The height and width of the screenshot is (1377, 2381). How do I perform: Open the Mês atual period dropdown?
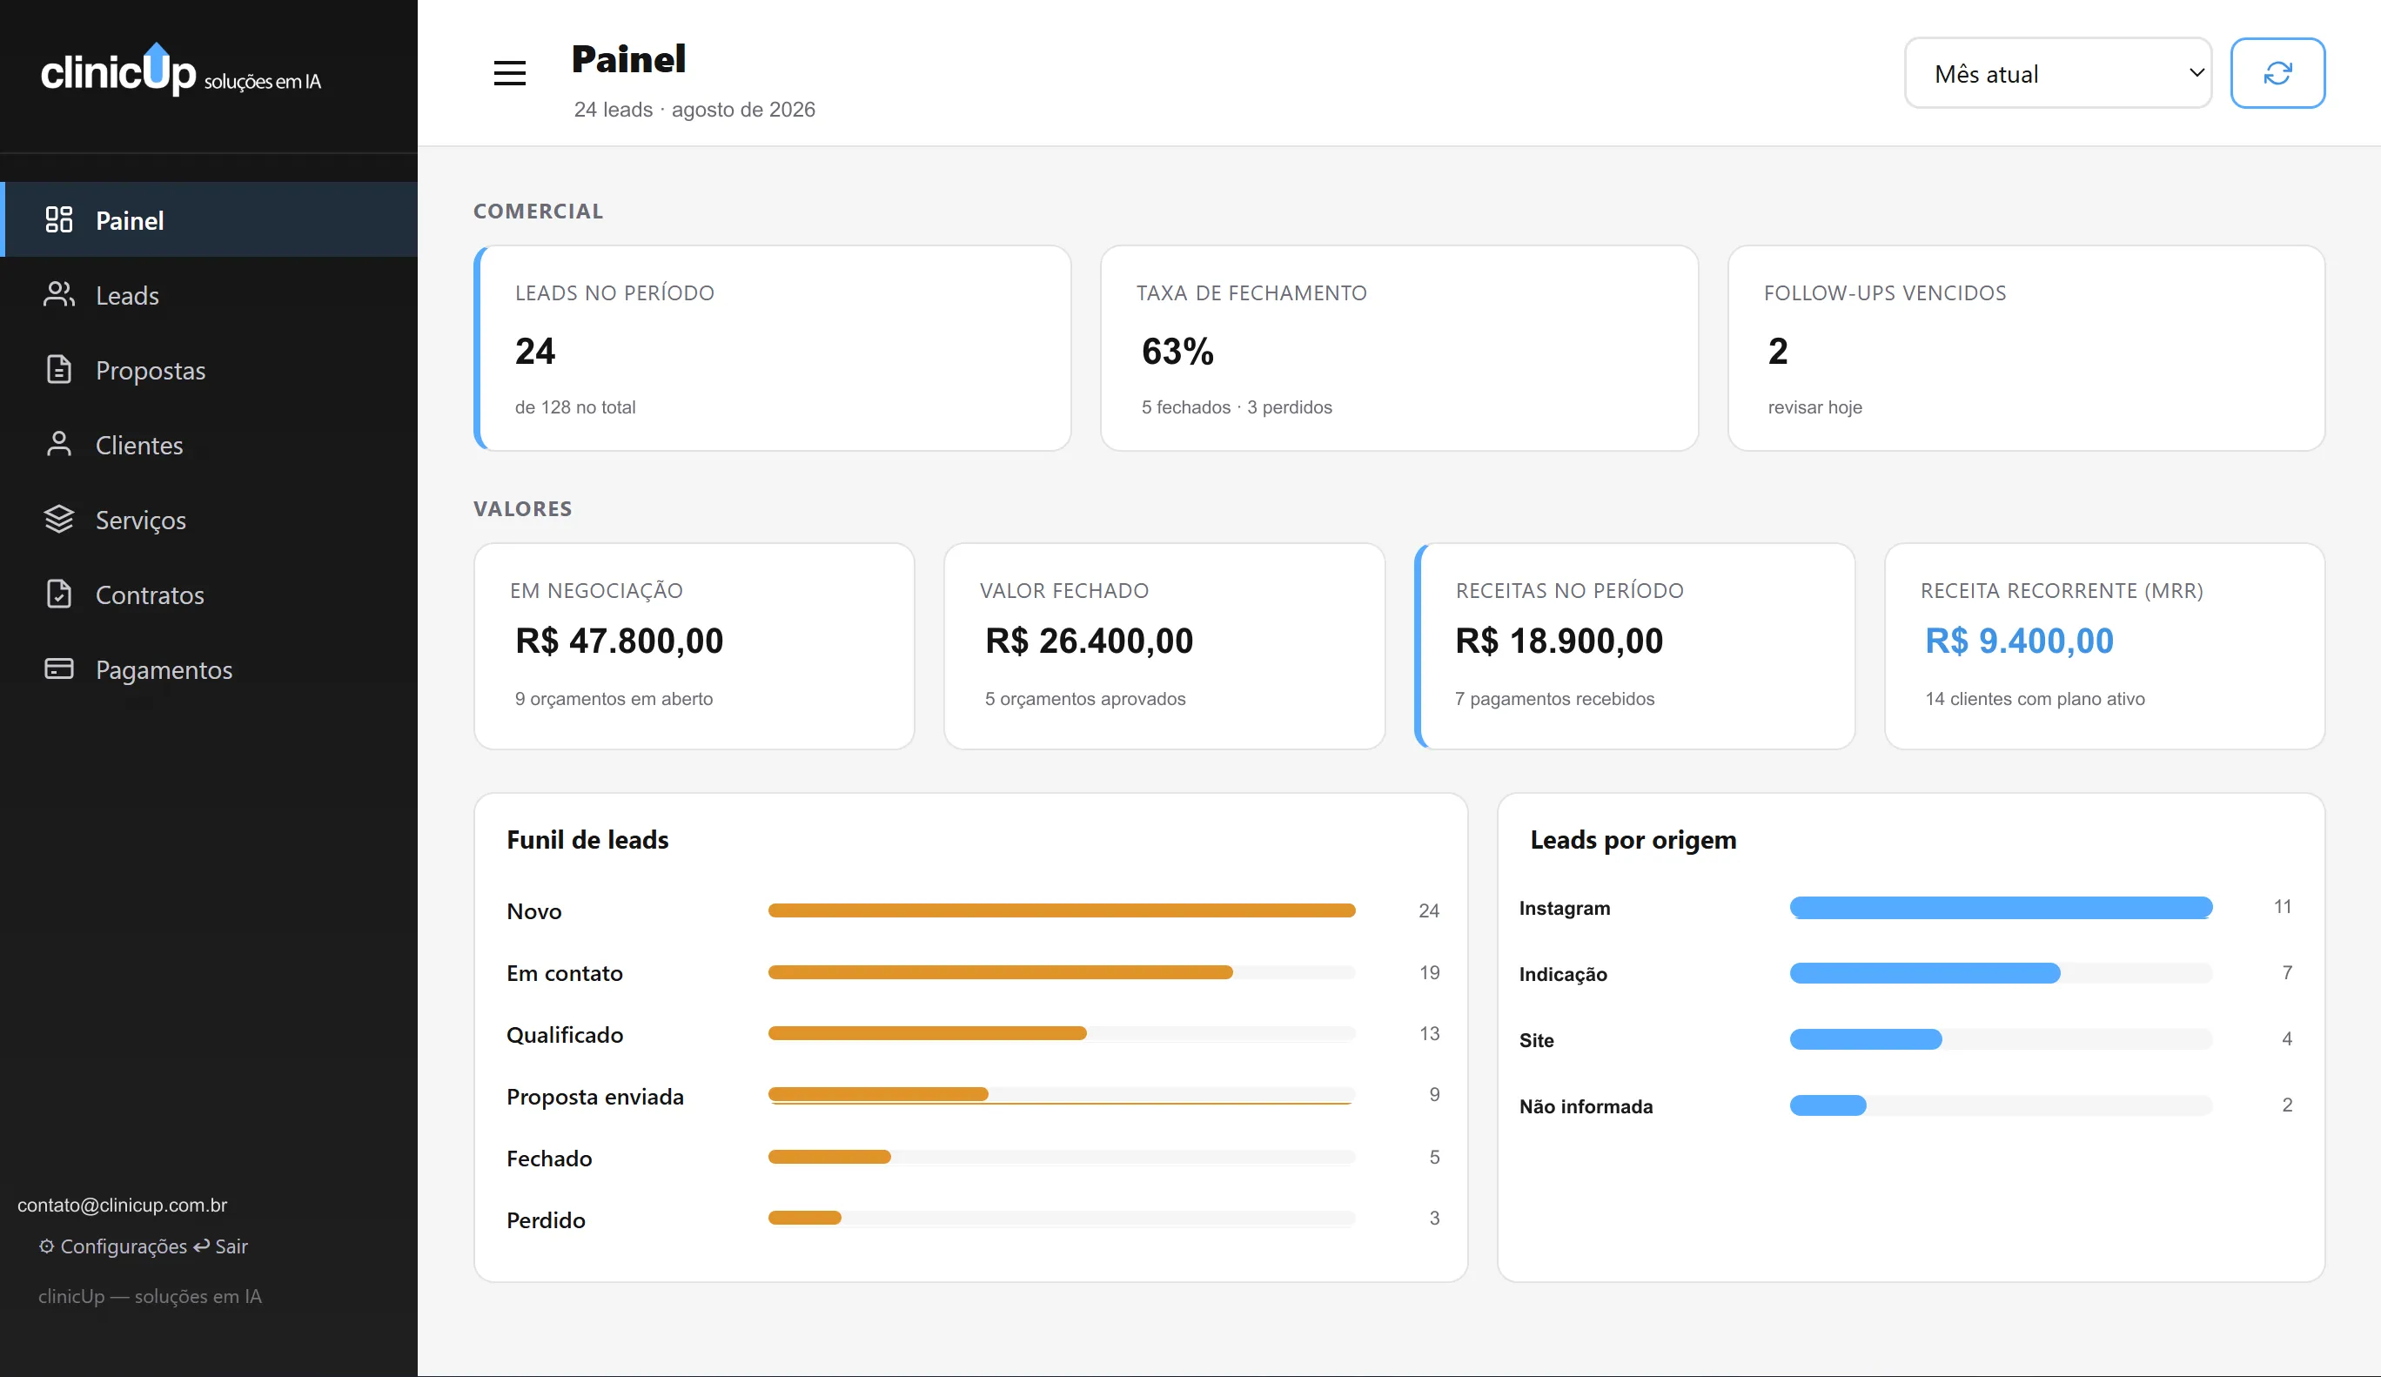[x=2058, y=73]
